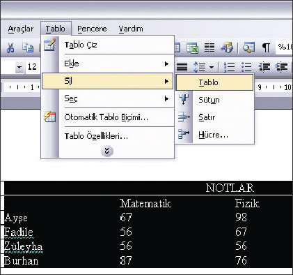Click the Tablo Çiz pencil icon
The width and height of the screenshot is (293, 275).
(49, 45)
